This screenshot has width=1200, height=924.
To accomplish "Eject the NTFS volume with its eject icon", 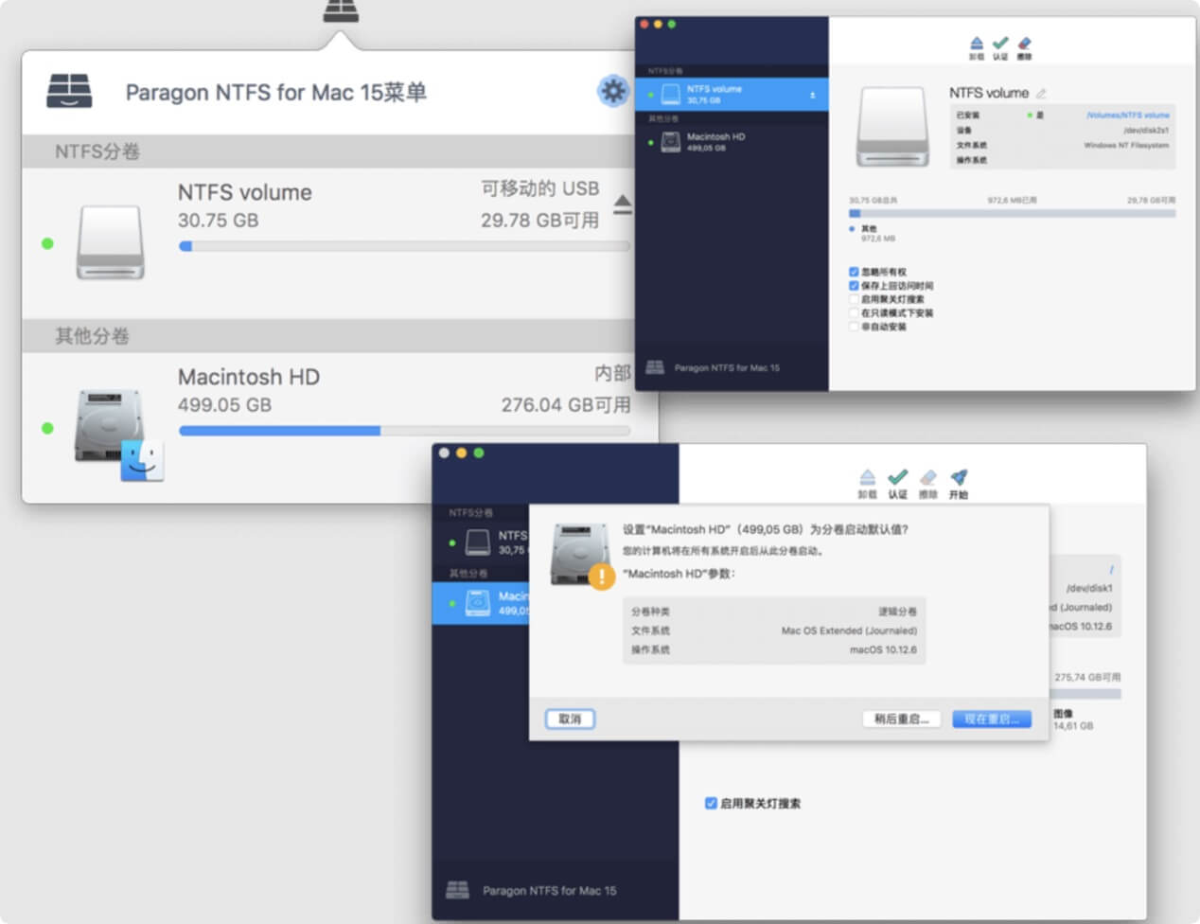I will click(623, 202).
